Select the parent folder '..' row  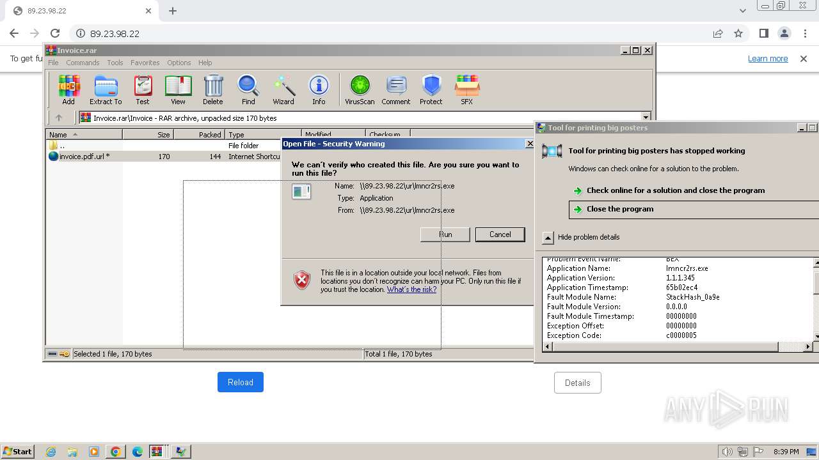pos(164,145)
